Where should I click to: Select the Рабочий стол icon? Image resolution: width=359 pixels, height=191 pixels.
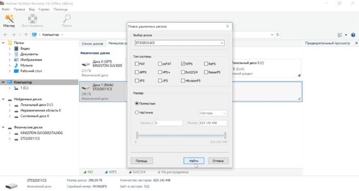click(16, 71)
